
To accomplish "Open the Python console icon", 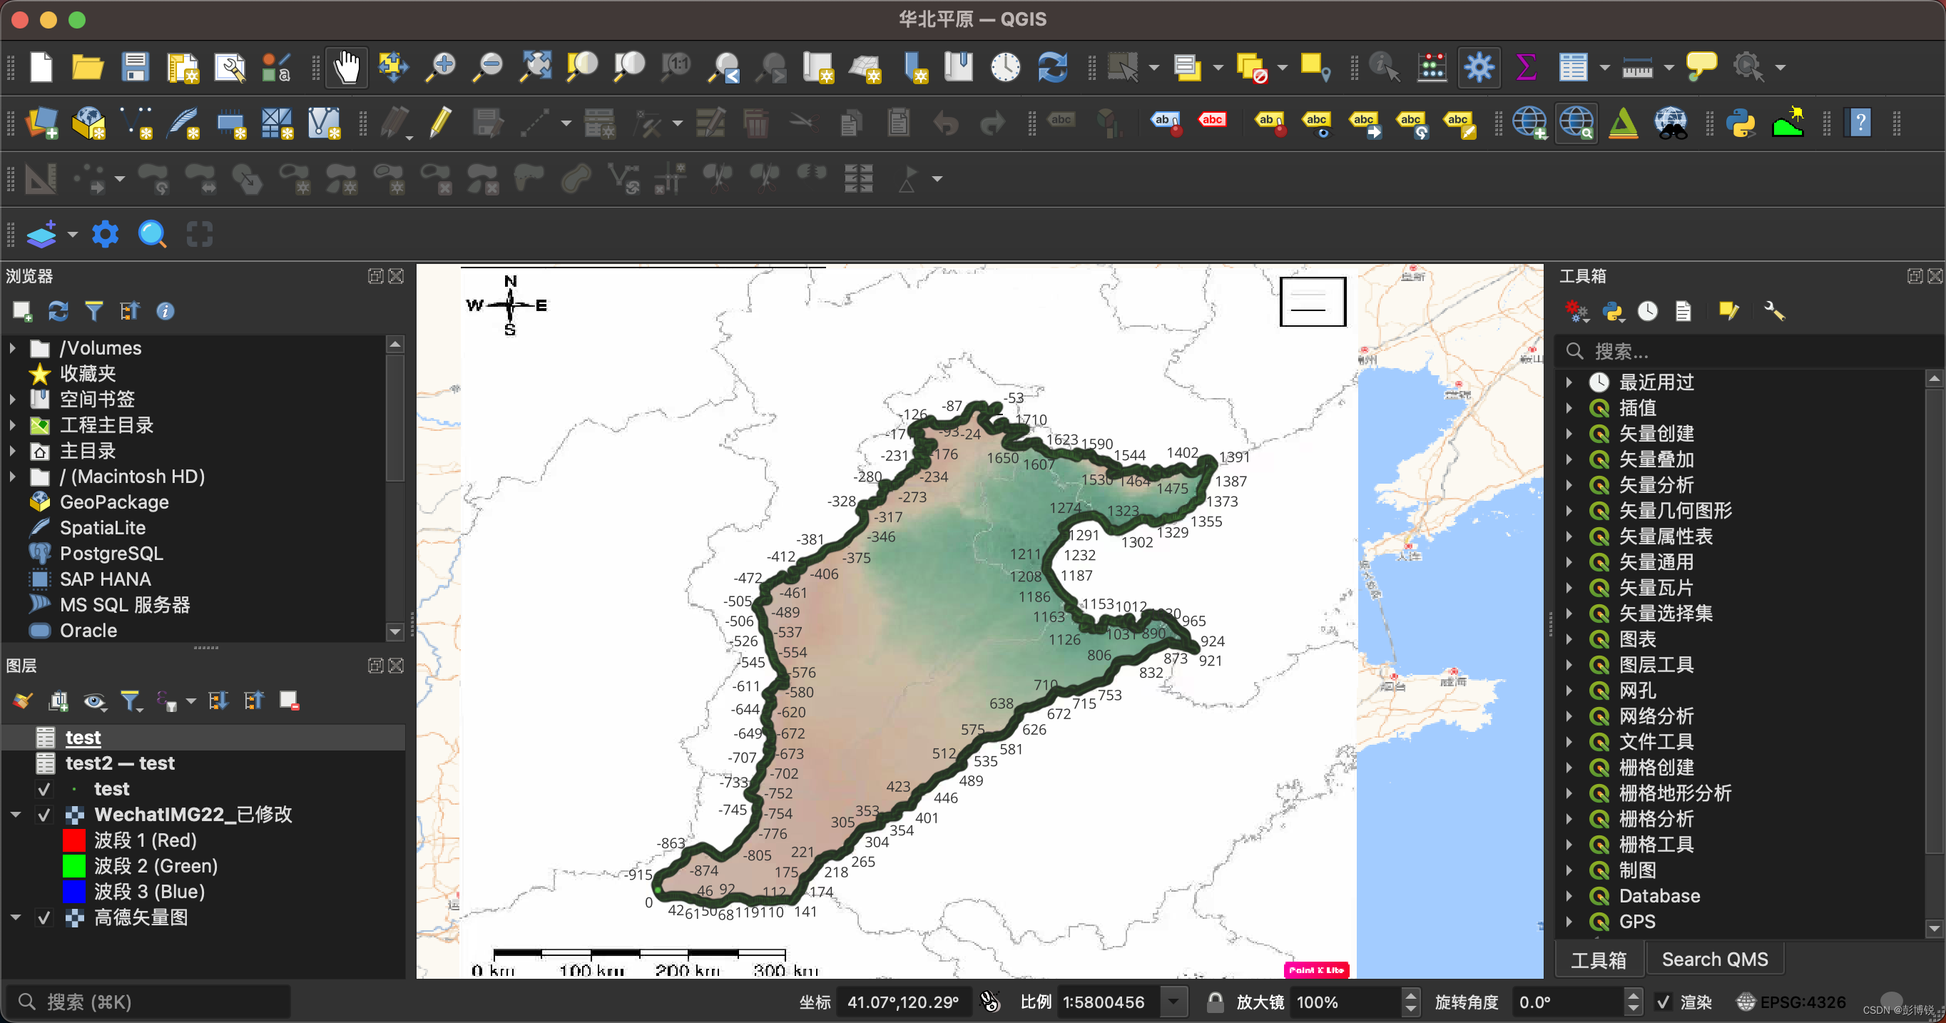I will coord(1741,124).
